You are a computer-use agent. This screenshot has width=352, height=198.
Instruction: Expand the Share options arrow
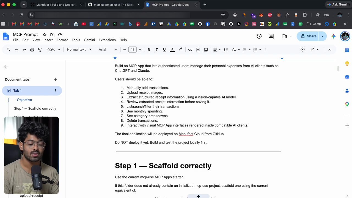click(x=323, y=36)
